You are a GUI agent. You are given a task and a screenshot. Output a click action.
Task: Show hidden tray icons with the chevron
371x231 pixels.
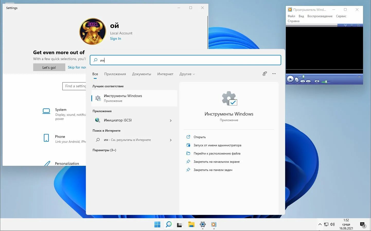320,224
